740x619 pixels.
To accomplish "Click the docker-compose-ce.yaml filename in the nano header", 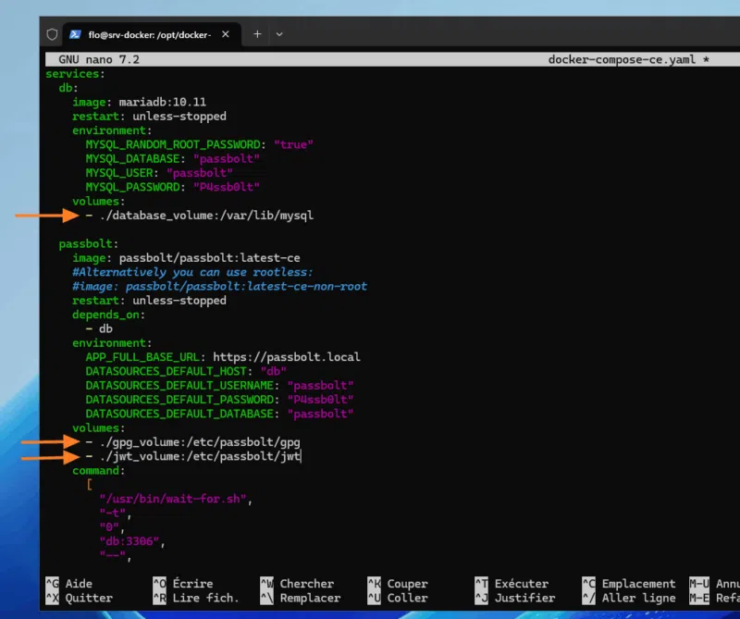I will click(621, 59).
